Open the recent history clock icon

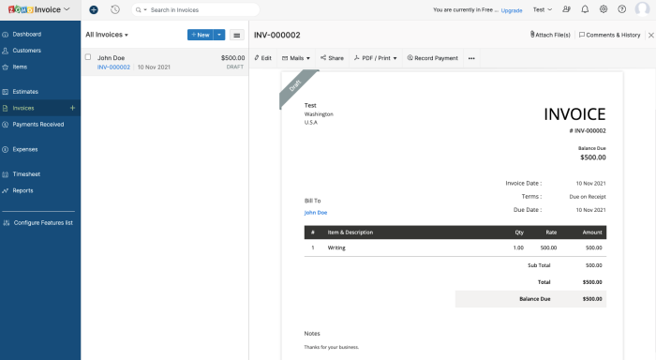[x=115, y=9]
